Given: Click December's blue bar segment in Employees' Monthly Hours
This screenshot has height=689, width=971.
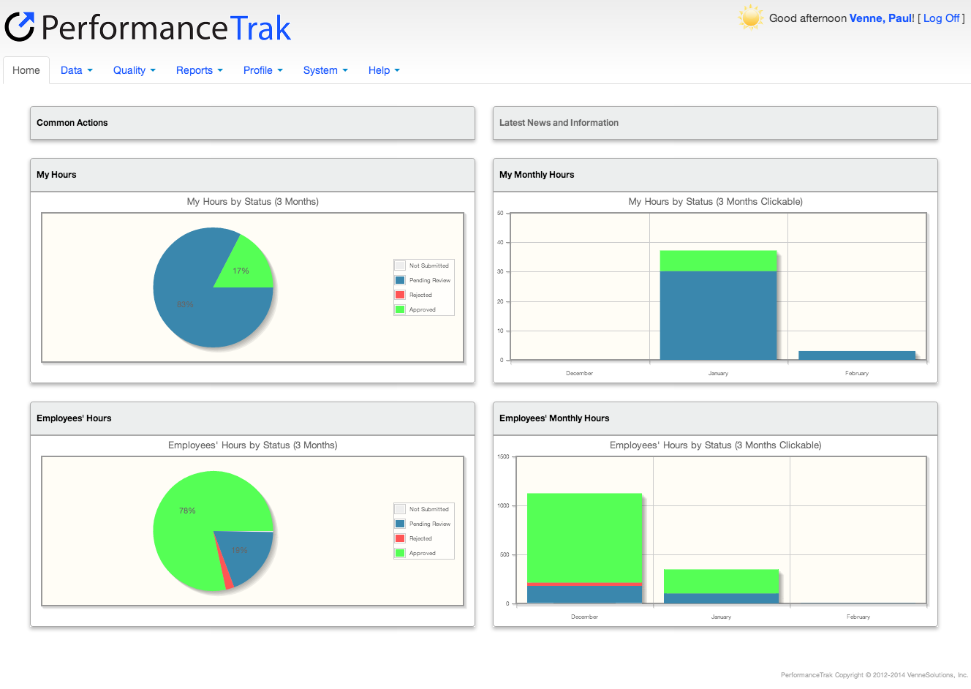Looking at the screenshot, I should coord(584,595).
